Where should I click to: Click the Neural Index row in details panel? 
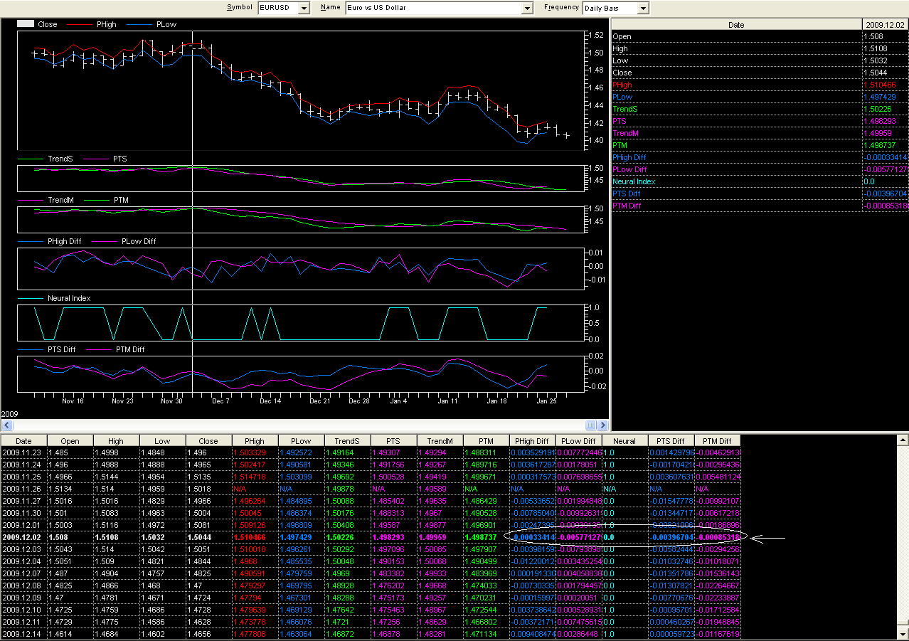click(x=760, y=182)
